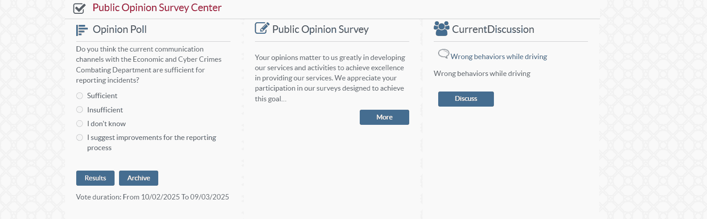Click the Sufficient answer label text
707x219 pixels.
coord(102,96)
